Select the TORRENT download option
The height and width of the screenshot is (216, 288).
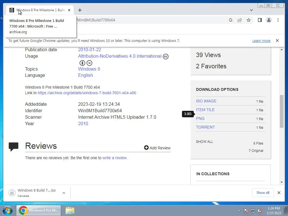pyautogui.click(x=205, y=127)
